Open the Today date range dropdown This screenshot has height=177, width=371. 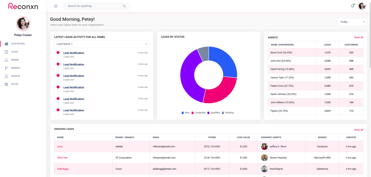coord(352,22)
